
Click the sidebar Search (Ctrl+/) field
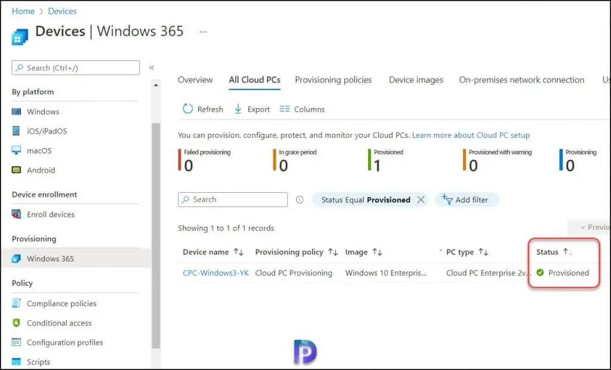76,68
